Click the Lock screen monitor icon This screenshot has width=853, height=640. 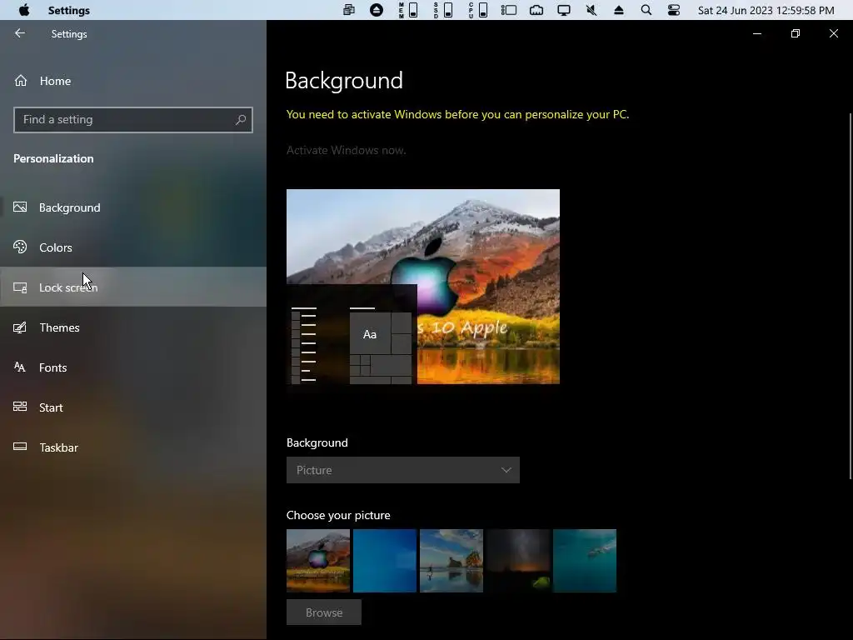pos(20,287)
